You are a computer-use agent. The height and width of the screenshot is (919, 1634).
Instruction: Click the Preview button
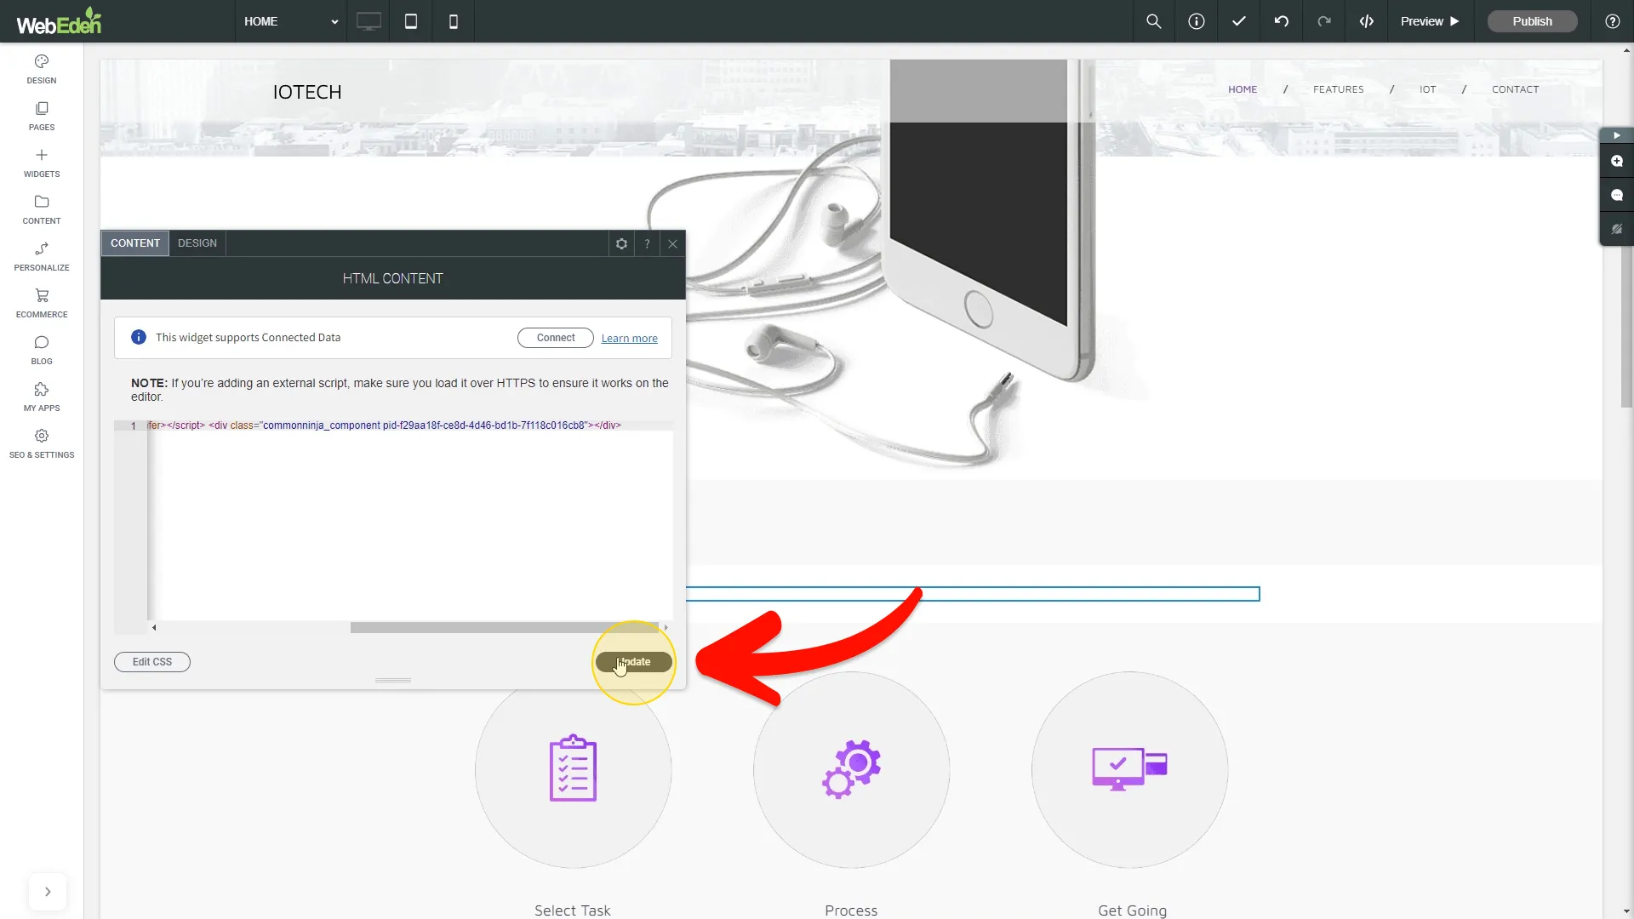1431,21
